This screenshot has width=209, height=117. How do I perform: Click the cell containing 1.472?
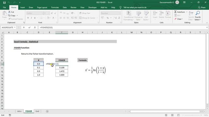62,71
